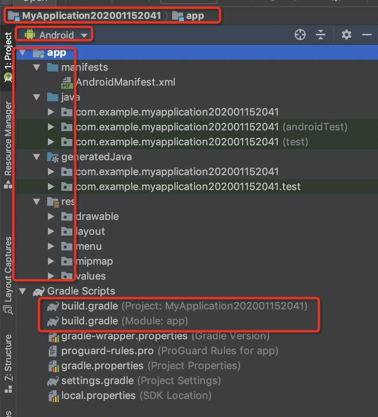Click the Locate Selected File crosshair icon
378x417 pixels.
[x=300, y=35]
